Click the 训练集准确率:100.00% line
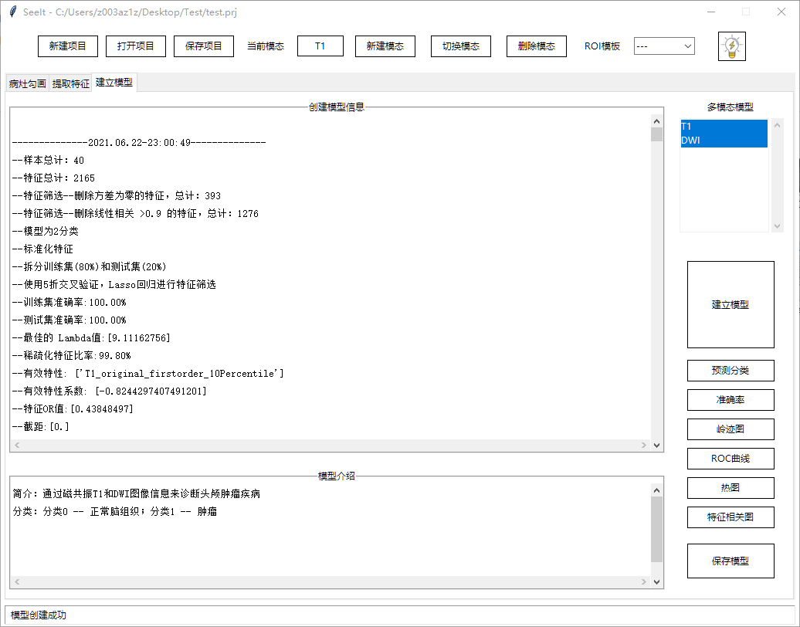The height and width of the screenshot is (627, 800). click(x=69, y=302)
